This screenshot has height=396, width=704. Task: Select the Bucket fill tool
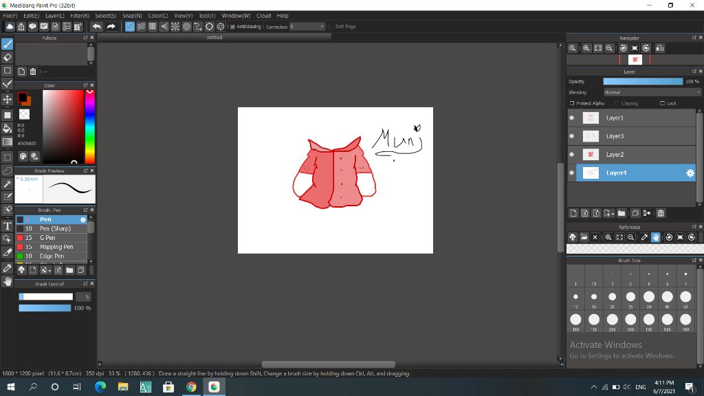[7, 129]
